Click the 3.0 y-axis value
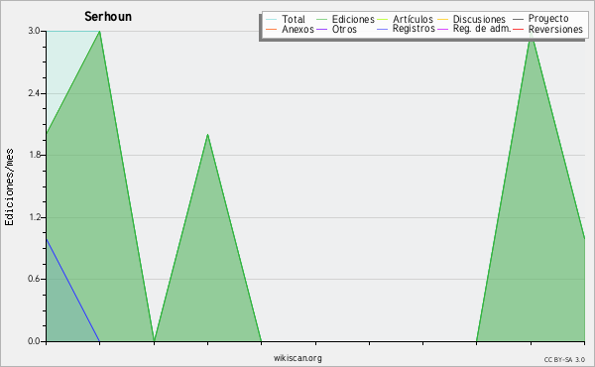The image size is (595, 367). click(x=34, y=31)
